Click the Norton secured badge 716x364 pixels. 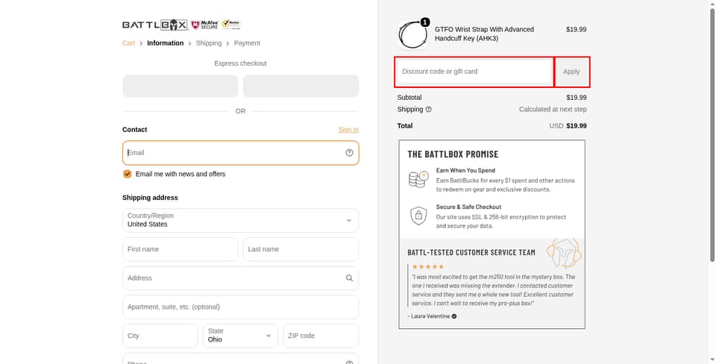point(231,24)
